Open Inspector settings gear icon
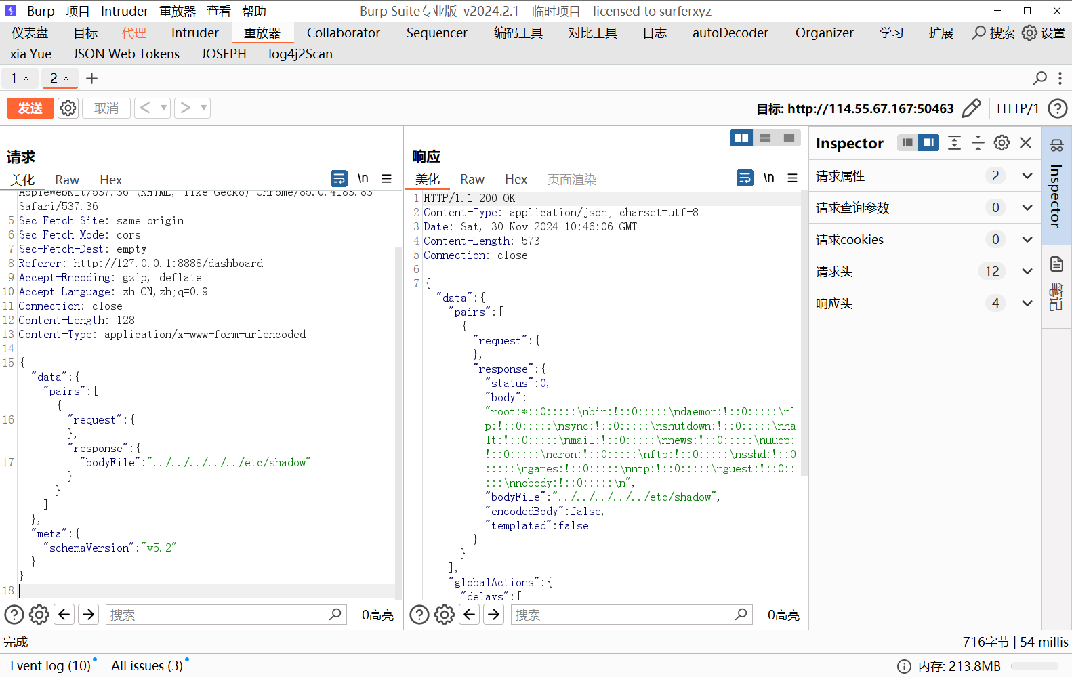This screenshot has height=677, width=1072. (1002, 142)
